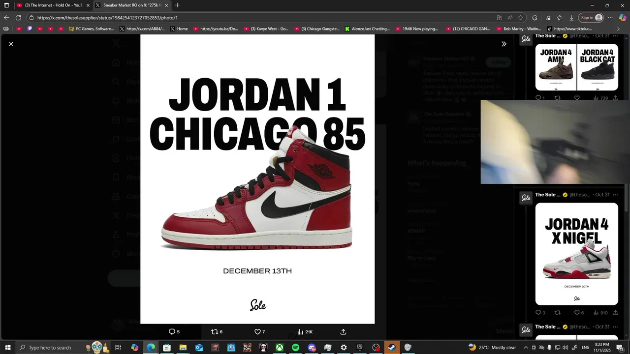Viewport: 630px width, 354px height.
Task: Open Epic Games Launcher from taskbar
Action: click(x=360, y=348)
